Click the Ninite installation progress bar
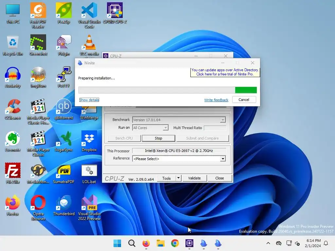This screenshot has width=335, height=251. (167, 90)
